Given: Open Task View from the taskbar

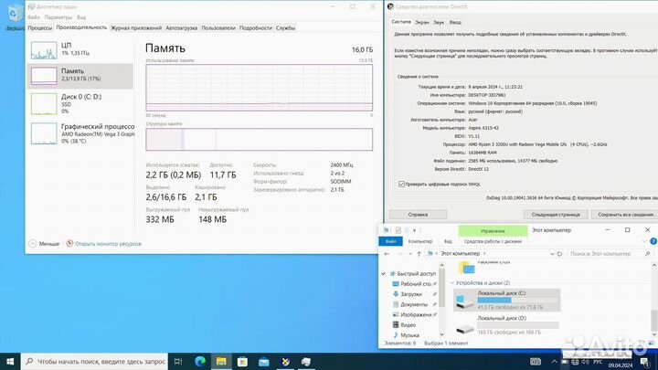Looking at the screenshot, I should pos(178,361).
